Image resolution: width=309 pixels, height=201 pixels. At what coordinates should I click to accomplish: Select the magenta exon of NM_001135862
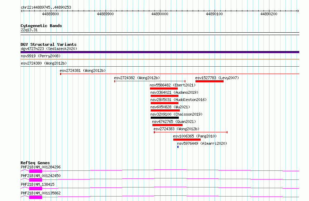click(36, 197)
